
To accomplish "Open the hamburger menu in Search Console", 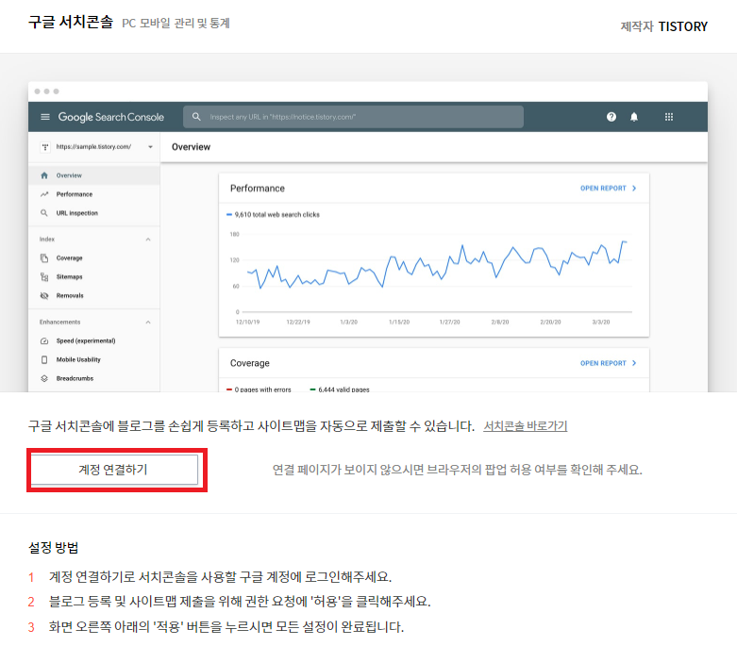I will [x=45, y=117].
